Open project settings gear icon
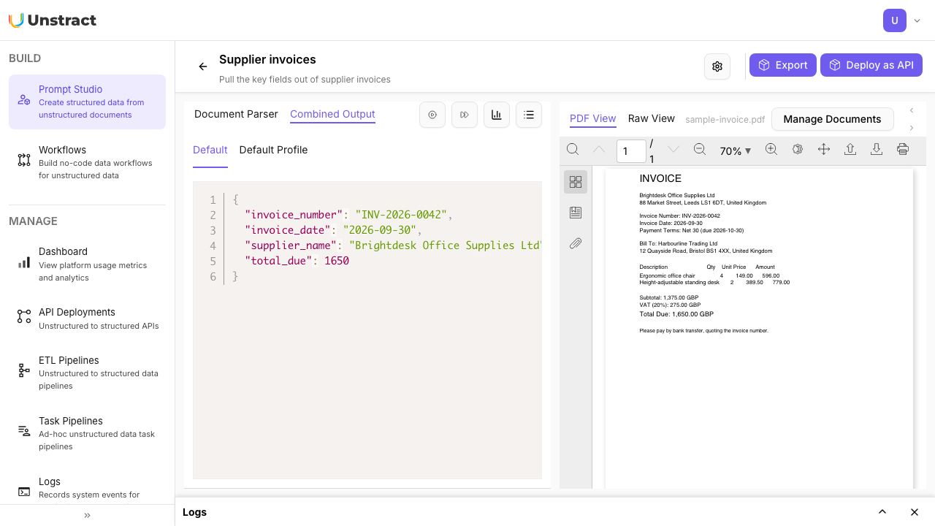This screenshot has width=935, height=526. click(717, 66)
